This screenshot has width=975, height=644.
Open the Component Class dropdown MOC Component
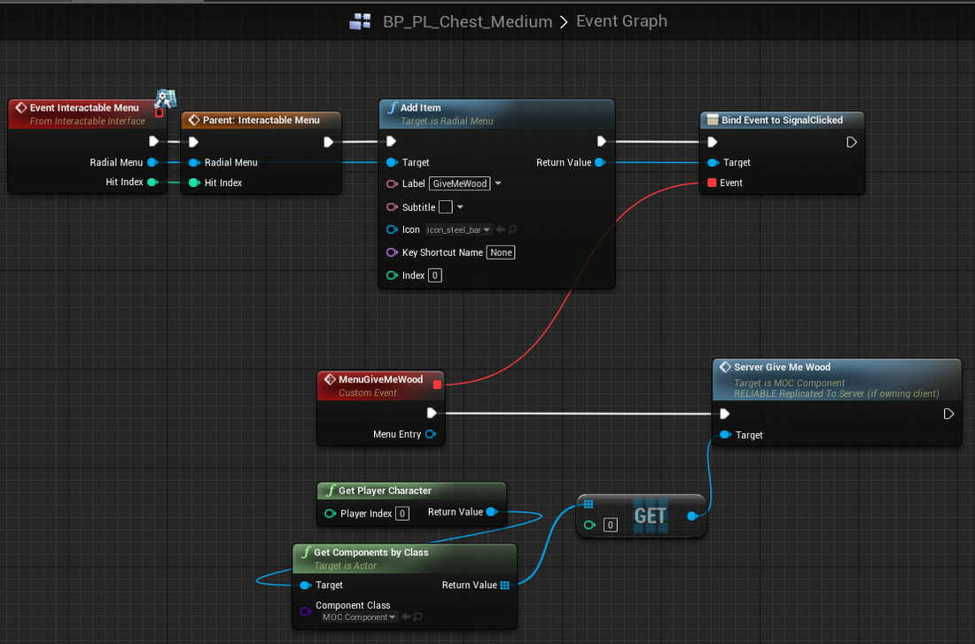click(359, 617)
